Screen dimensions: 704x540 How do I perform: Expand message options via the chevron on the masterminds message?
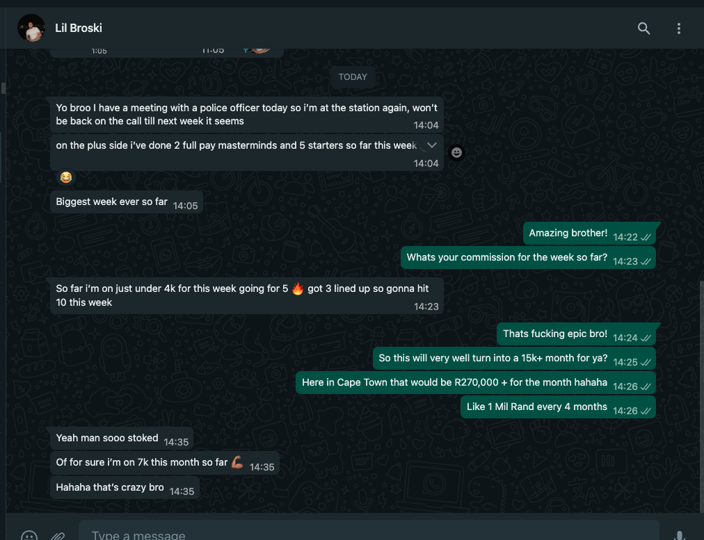[431, 145]
